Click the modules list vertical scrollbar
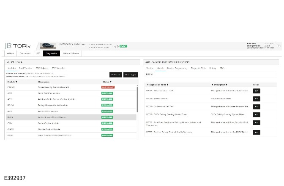The height and width of the screenshot is (186, 284). click(137, 99)
